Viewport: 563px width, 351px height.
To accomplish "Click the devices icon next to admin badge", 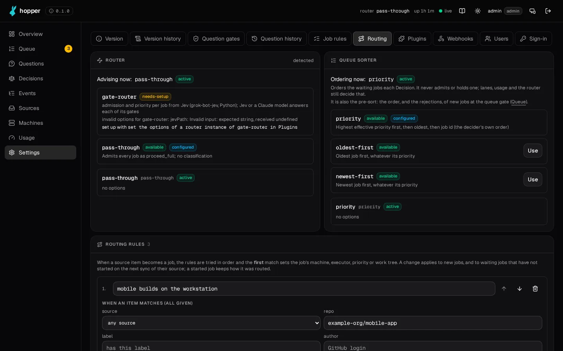I will pyautogui.click(x=533, y=11).
